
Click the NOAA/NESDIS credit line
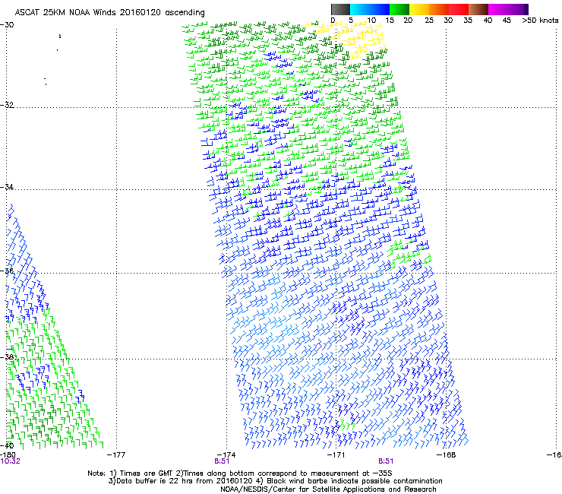328,489
